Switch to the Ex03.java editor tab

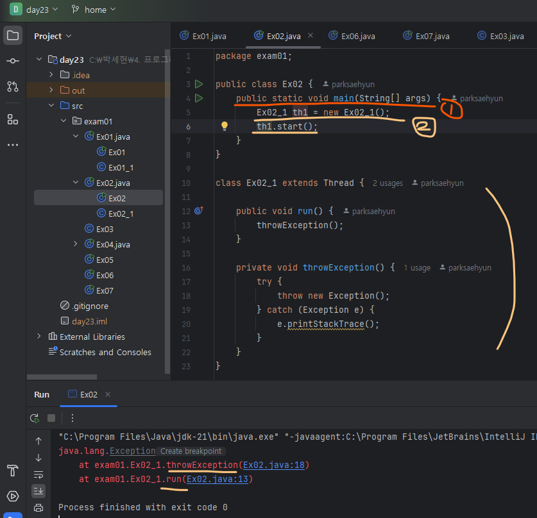(506, 36)
